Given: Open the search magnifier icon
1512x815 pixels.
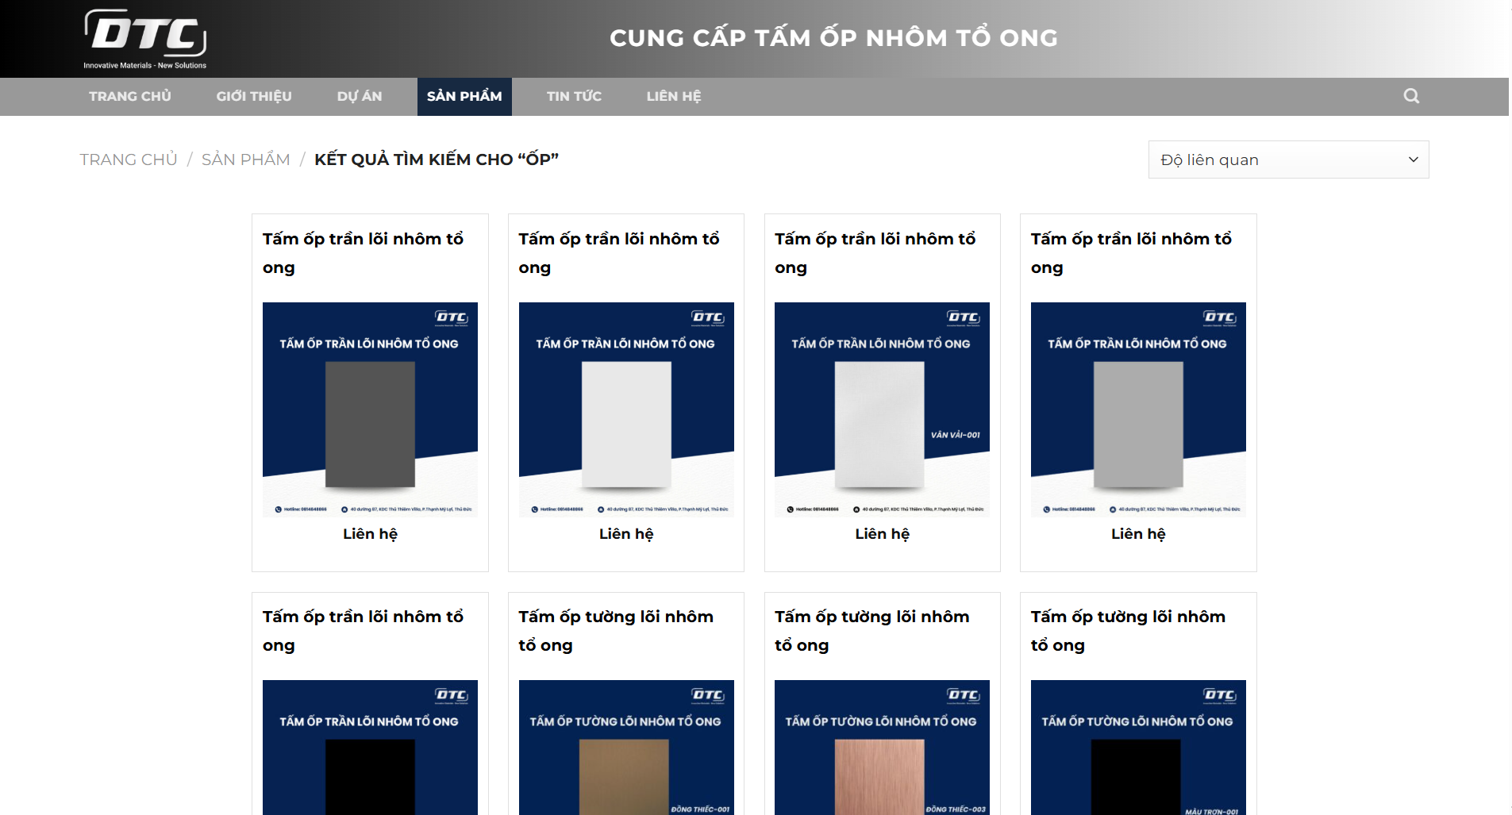Looking at the screenshot, I should 1411,96.
